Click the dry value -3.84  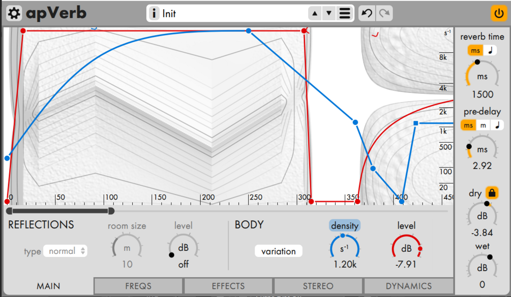click(483, 233)
